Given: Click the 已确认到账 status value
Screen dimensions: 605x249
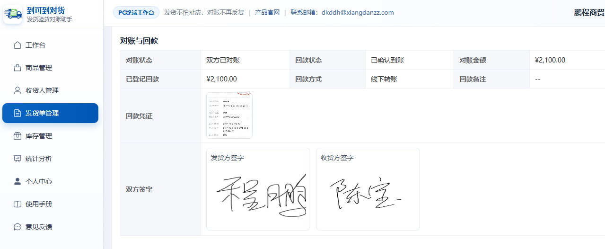Looking at the screenshot, I should click(387, 60).
